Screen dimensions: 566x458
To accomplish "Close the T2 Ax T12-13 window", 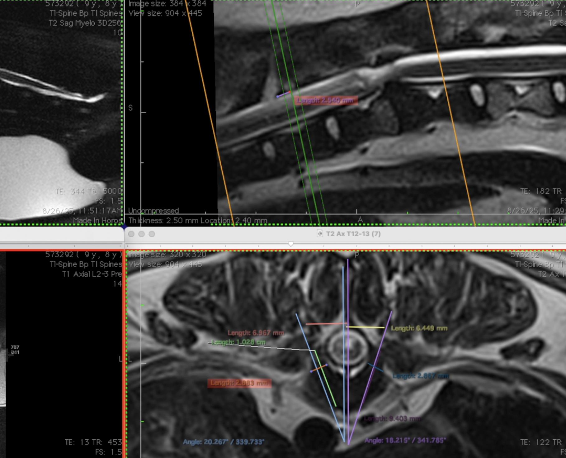I will coord(131,234).
